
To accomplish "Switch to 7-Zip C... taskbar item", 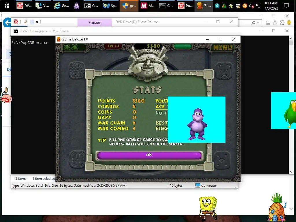I will point(91,6).
